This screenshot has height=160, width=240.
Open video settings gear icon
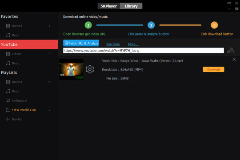pos(90,69)
